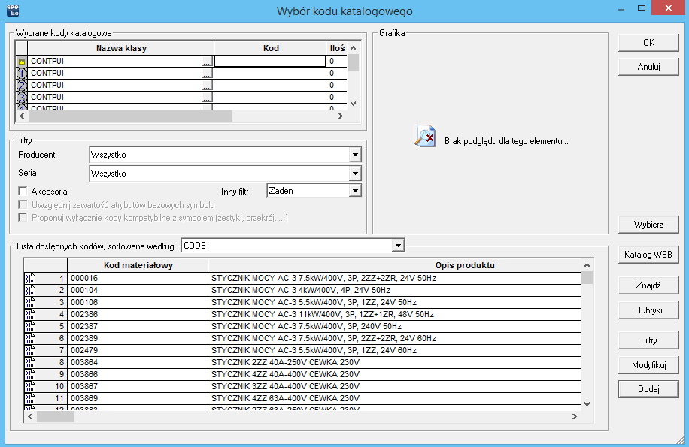Screen dimensions: 689x447
Task: Click the no-preview magnifier icon in Grafika
Action: (425, 137)
